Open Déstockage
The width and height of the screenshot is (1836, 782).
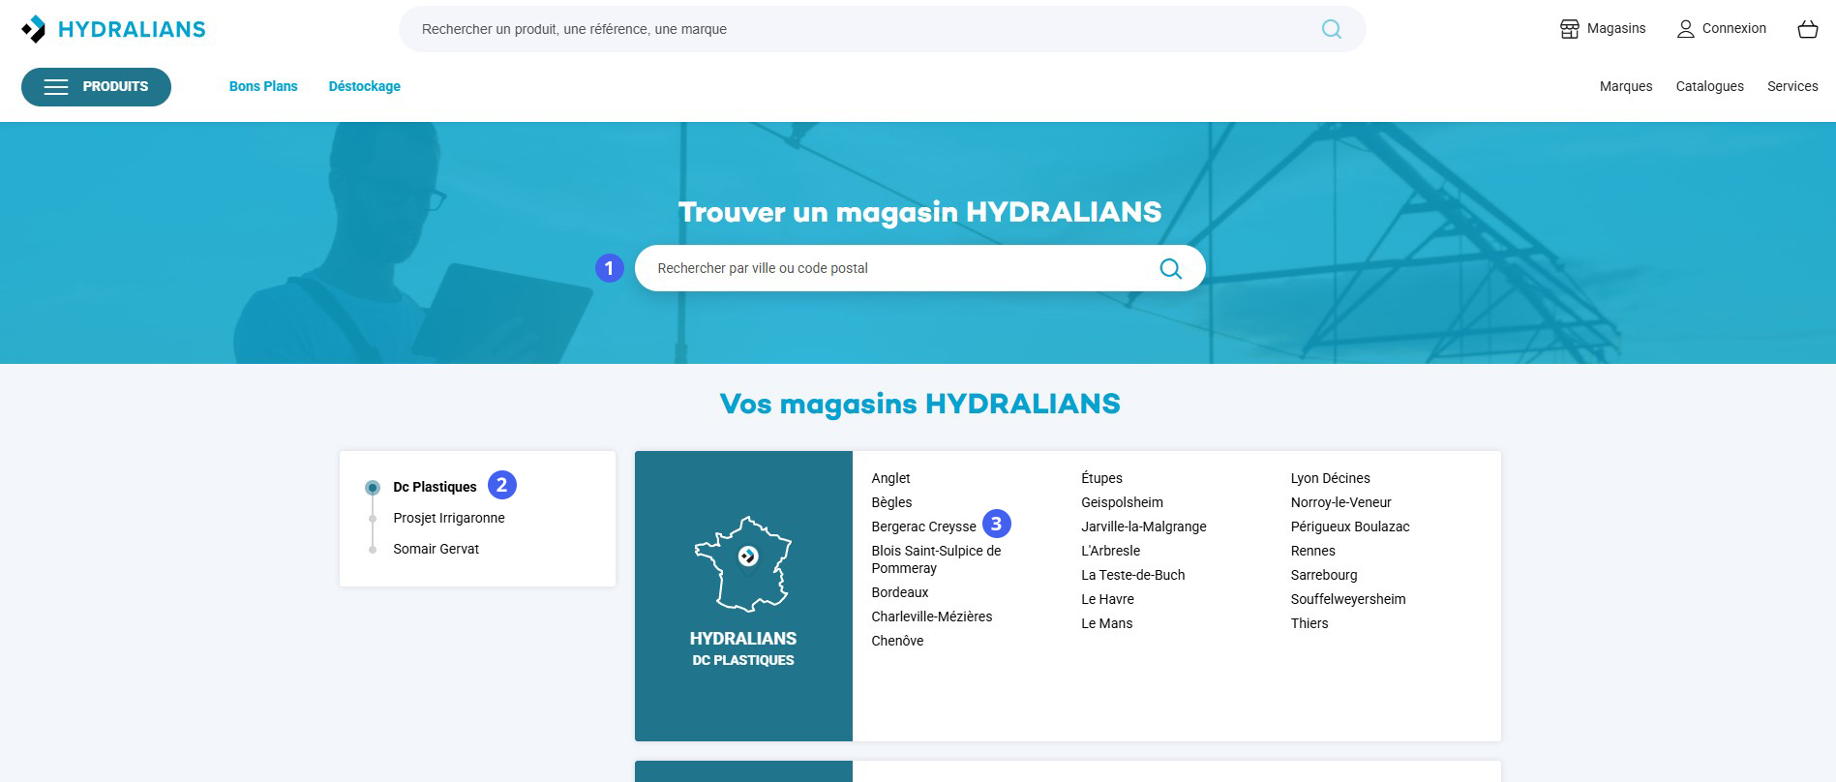pyautogui.click(x=365, y=86)
